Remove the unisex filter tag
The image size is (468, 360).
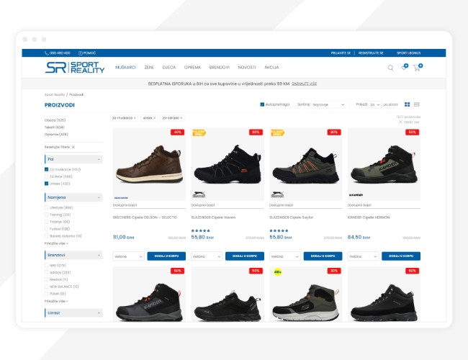155,118
